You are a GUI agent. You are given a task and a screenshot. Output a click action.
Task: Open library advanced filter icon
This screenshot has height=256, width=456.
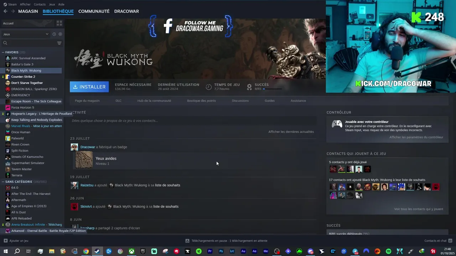coord(59,43)
